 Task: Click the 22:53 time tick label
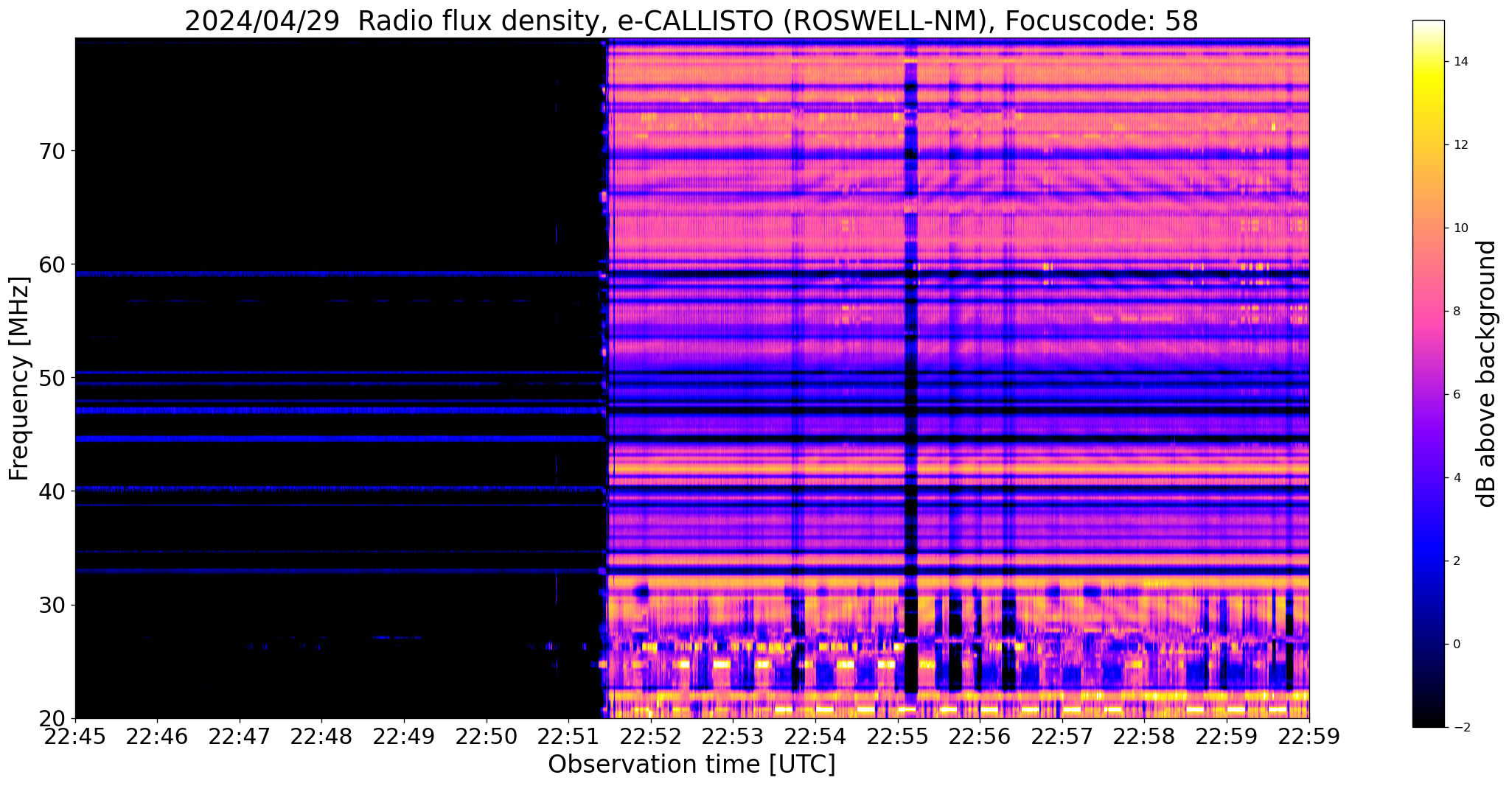coord(733,735)
